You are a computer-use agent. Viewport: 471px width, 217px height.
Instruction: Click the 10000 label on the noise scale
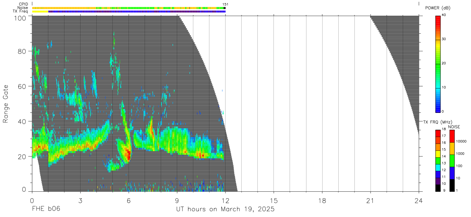click(461, 141)
